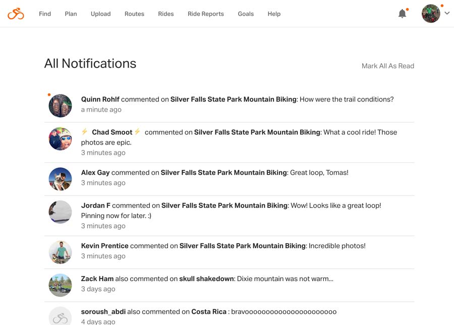Click the orange cyclist logo
Viewport: 454px width, 325px height.
point(16,14)
